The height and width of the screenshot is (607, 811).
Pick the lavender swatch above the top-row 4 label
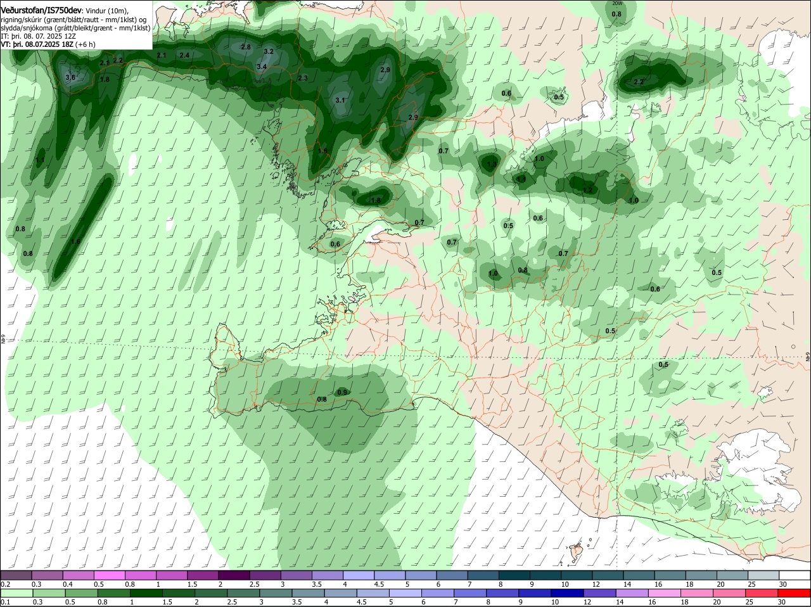pyautogui.click(x=358, y=575)
